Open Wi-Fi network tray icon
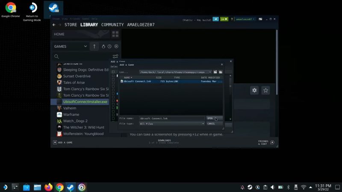This screenshot has width=342, height=192. click(x=304, y=187)
